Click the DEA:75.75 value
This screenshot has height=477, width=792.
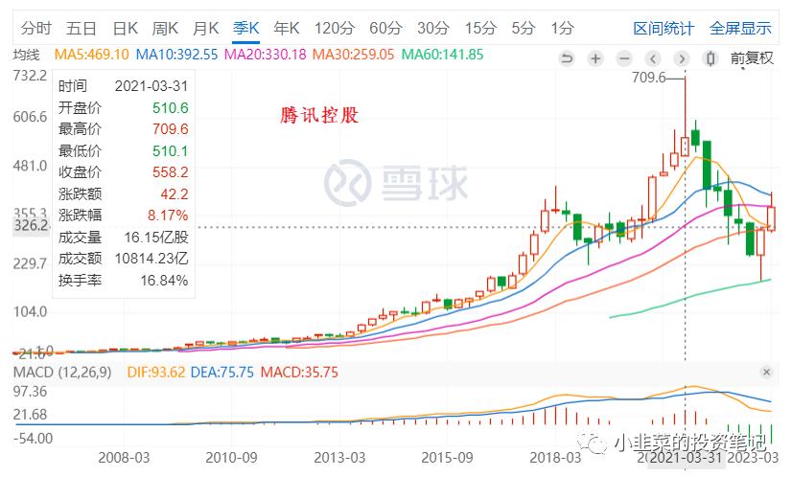222,373
